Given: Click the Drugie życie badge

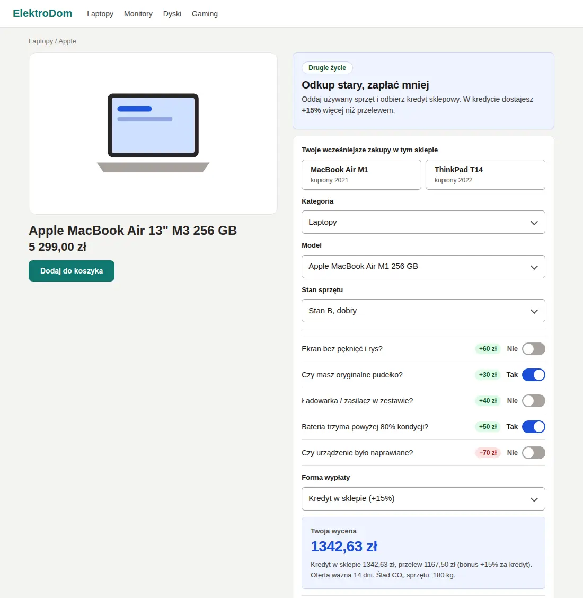Looking at the screenshot, I should (327, 68).
